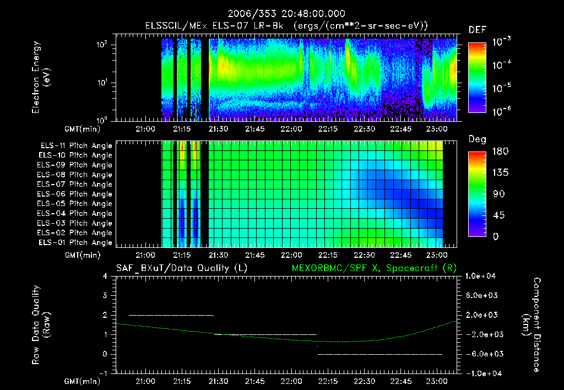Click the 10^1 energy axis tick label
The height and width of the screenshot is (390, 564).
[x=102, y=83]
